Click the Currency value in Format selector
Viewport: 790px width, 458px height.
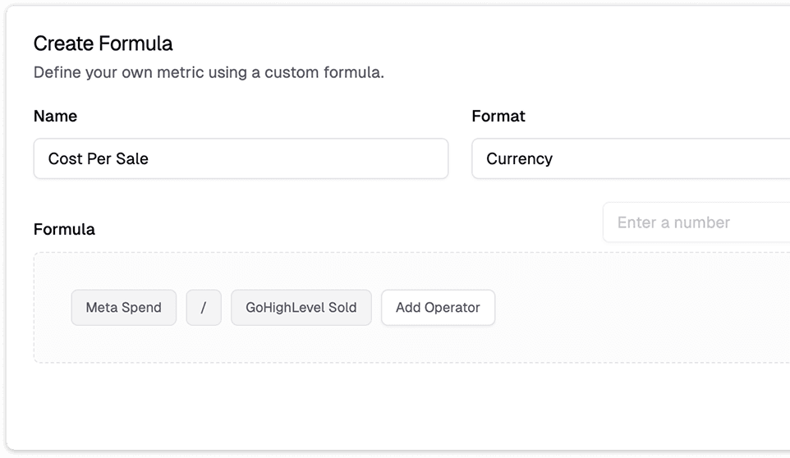point(519,158)
